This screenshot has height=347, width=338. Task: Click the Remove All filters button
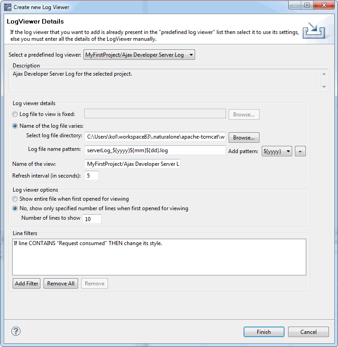click(61, 284)
